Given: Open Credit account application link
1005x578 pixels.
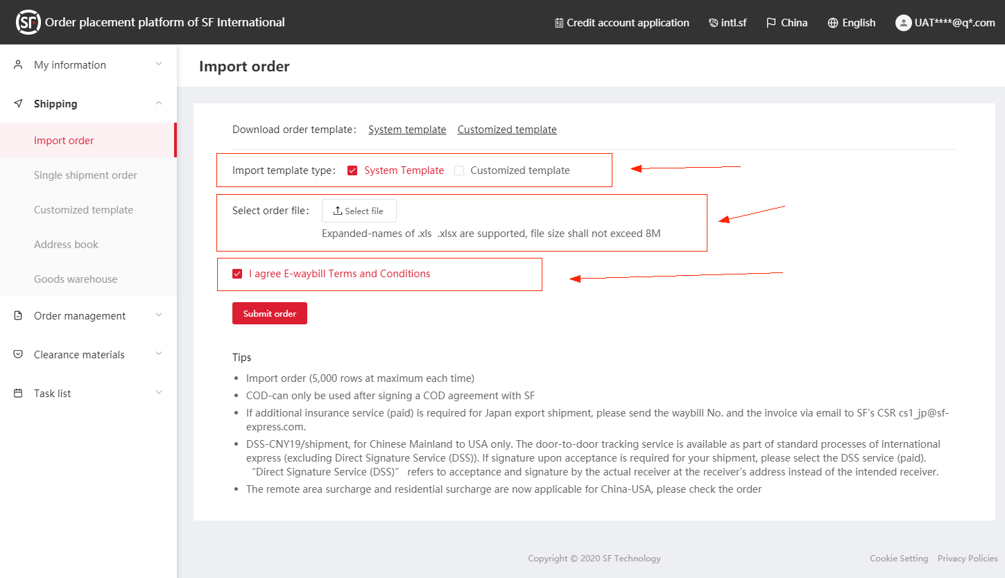Looking at the screenshot, I should click(622, 23).
